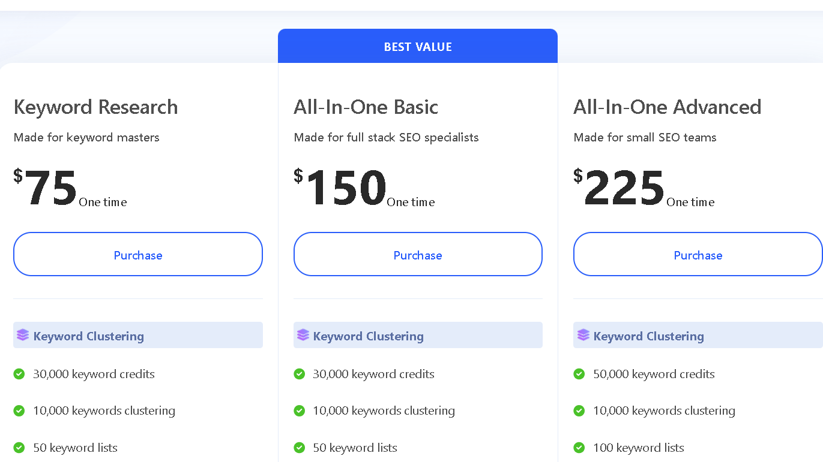823x462 pixels.
Task: Click '30,000 keyword credits' in All-In-One Basic plan
Action: click(x=373, y=374)
